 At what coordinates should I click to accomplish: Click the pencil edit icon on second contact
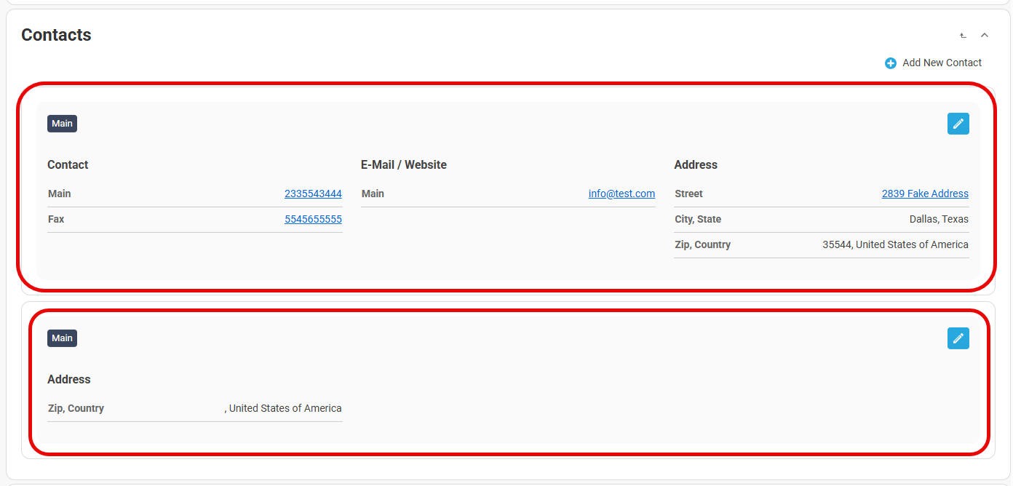pos(958,338)
